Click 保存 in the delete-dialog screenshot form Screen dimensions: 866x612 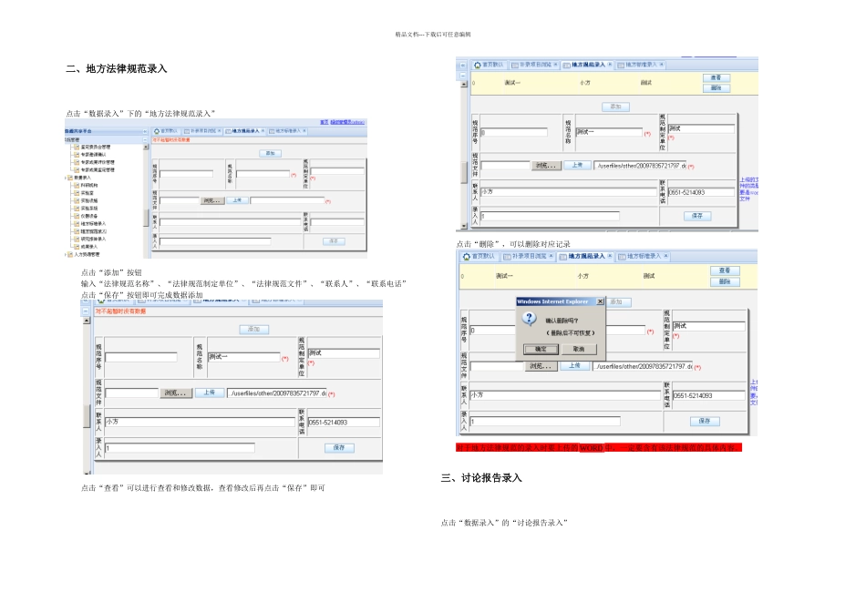704,421
